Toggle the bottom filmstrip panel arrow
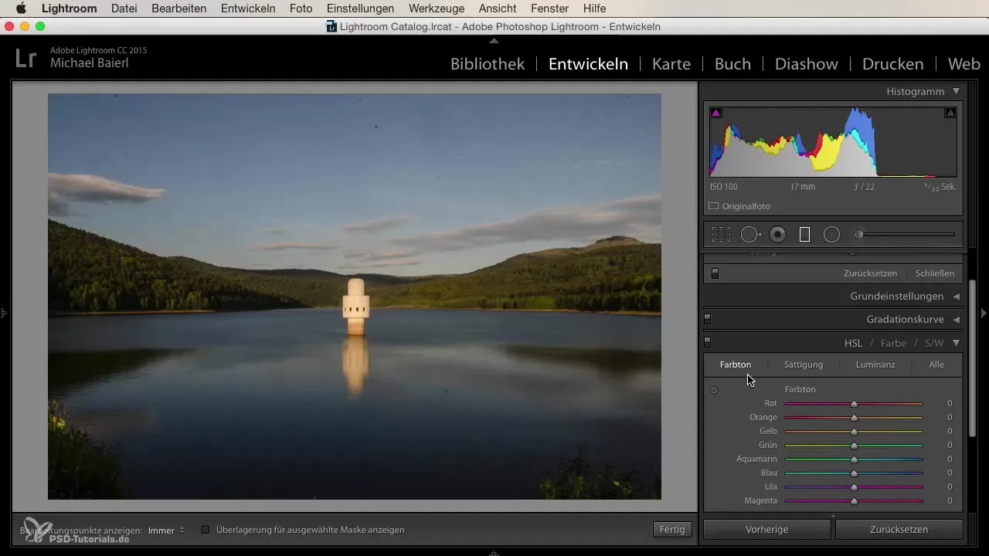The image size is (989, 556). pos(494,553)
